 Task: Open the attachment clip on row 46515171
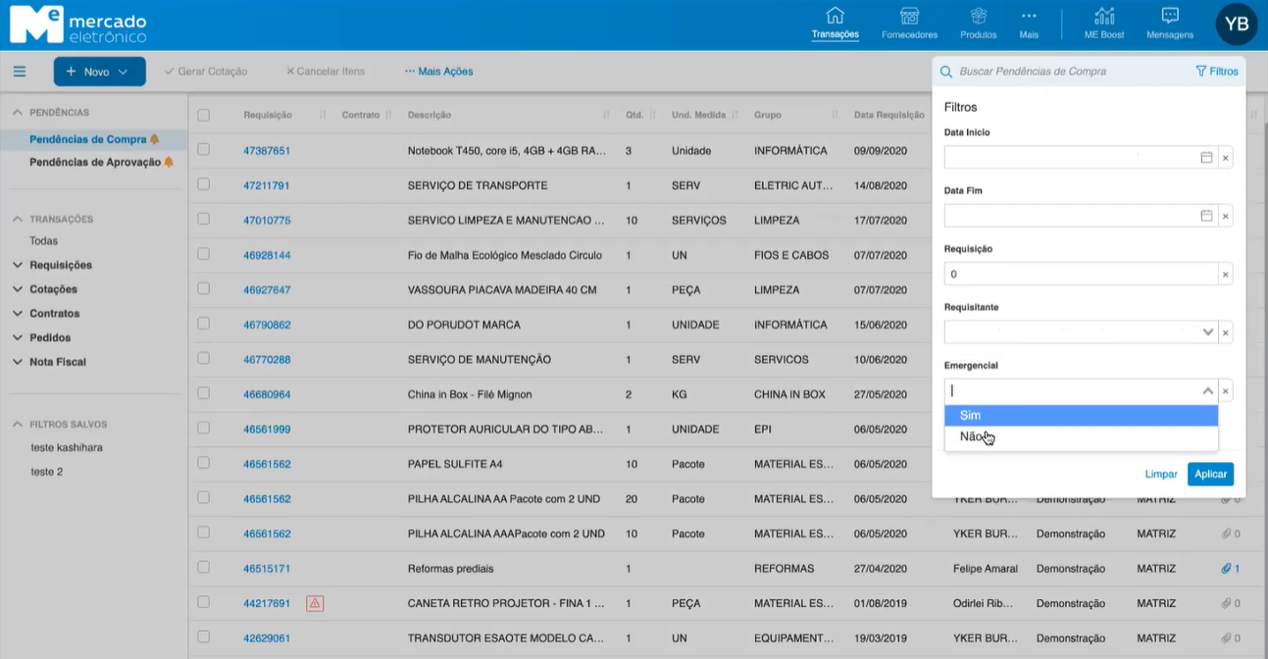point(1226,569)
